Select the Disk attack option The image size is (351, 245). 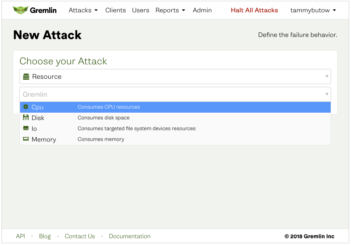click(175, 118)
